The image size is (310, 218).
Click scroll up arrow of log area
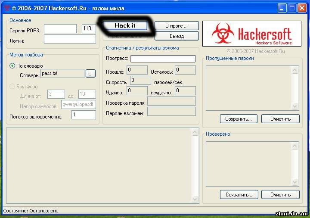[x=195, y=132]
